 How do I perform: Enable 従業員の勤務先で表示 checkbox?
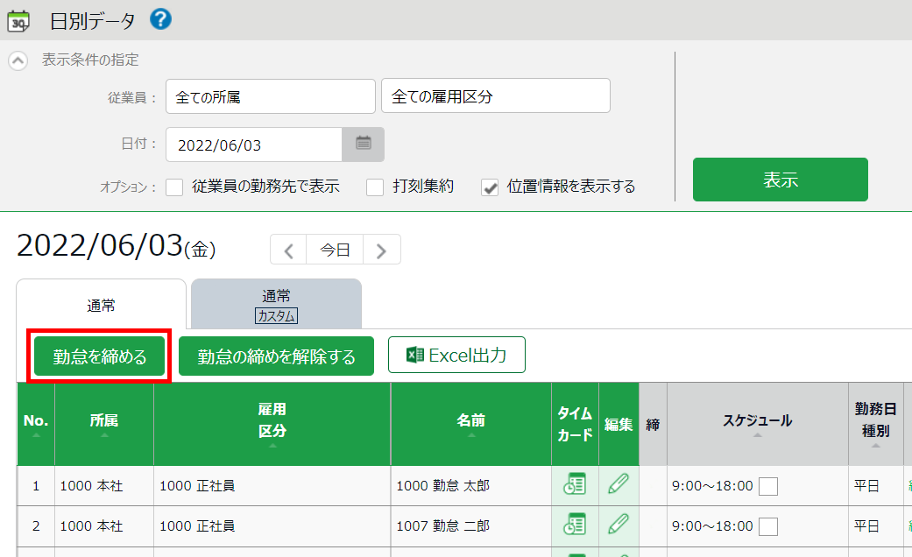[x=174, y=187]
